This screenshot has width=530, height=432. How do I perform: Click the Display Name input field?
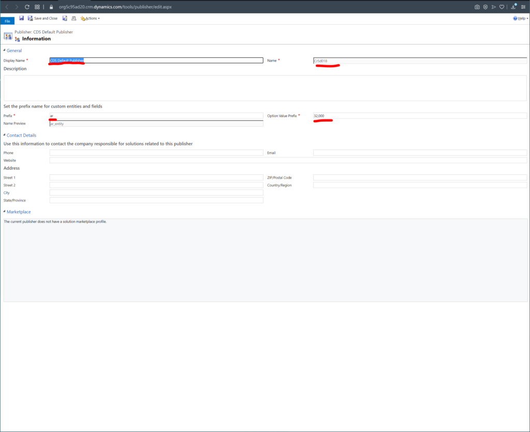tap(156, 61)
